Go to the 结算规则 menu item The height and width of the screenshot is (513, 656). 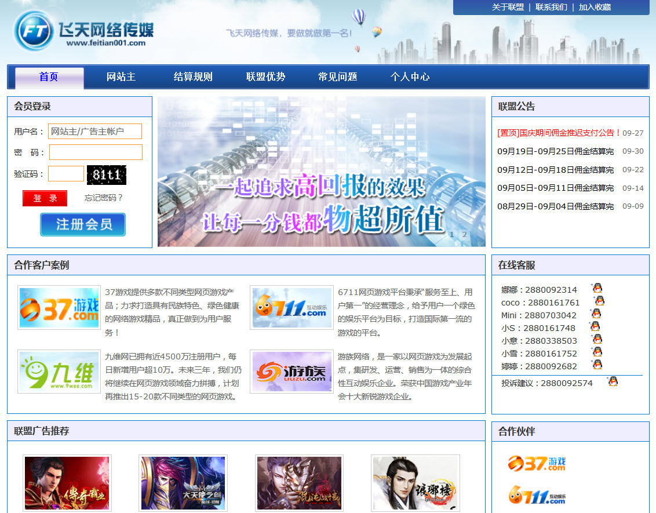[x=193, y=77]
